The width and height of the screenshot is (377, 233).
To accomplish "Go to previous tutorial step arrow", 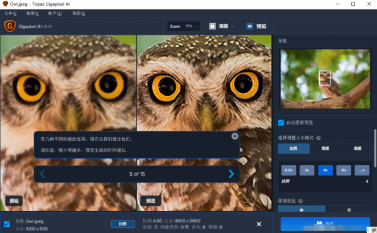I will (x=43, y=174).
